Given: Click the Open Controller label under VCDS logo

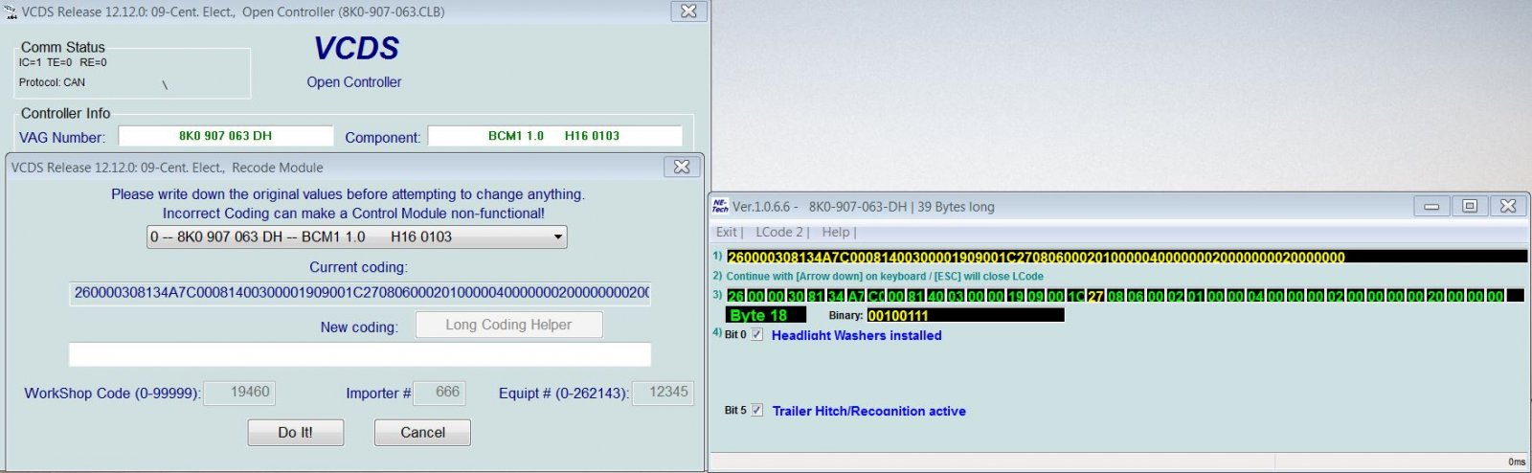Looking at the screenshot, I should tap(354, 82).
